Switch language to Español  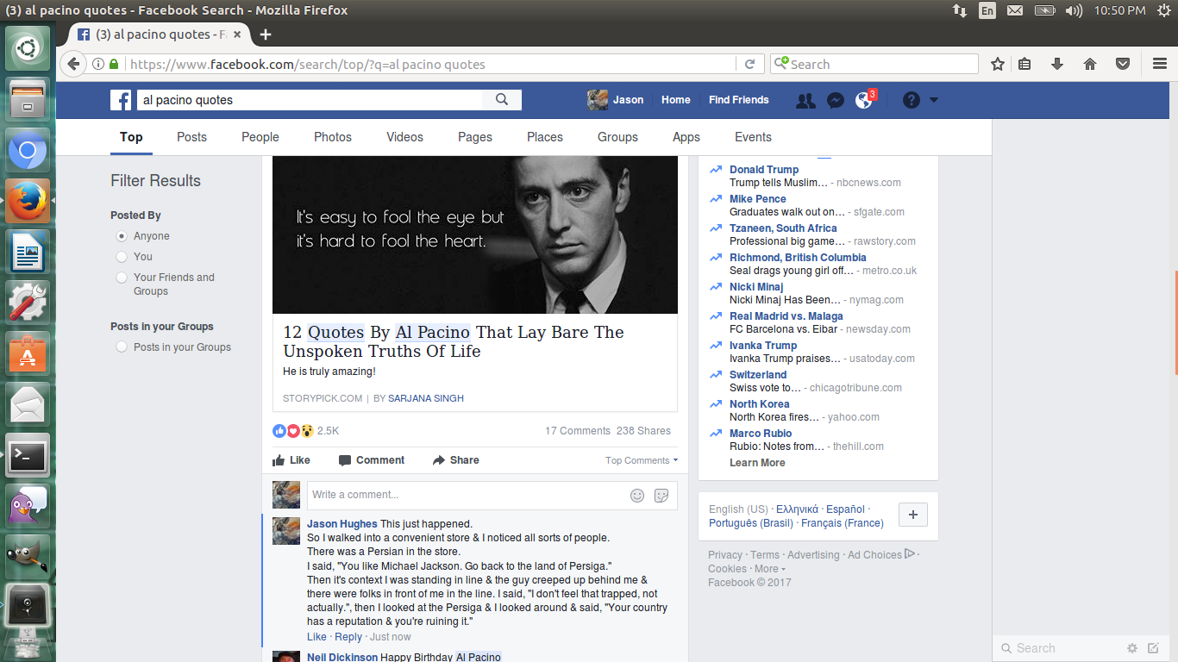846,509
